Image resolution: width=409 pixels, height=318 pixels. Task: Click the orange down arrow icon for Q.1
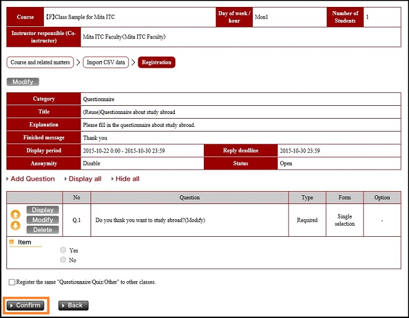[16, 226]
